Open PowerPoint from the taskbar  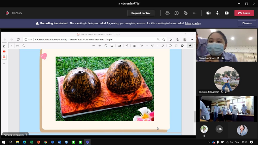38,142
